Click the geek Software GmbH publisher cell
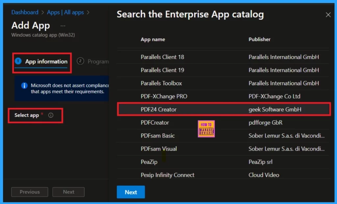337x204 pixels. (275, 109)
